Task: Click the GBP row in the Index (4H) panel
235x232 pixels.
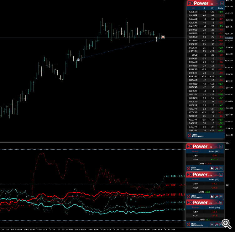Action: point(205,156)
